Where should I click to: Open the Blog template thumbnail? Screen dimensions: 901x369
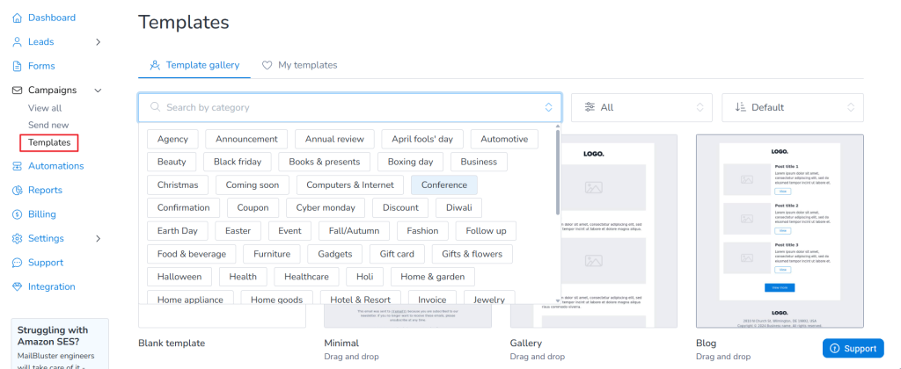click(780, 231)
